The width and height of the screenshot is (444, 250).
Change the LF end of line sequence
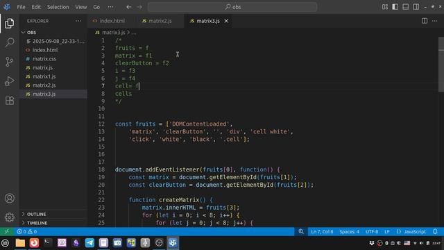[387, 231]
